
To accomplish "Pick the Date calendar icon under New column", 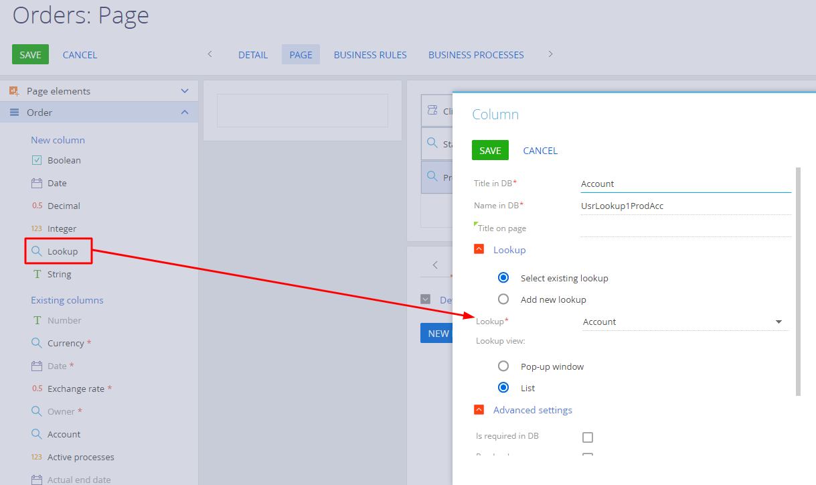I will click(37, 183).
